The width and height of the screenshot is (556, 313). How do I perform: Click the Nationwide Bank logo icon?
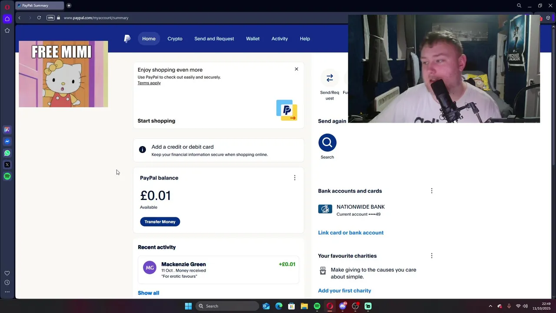[x=325, y=209]
